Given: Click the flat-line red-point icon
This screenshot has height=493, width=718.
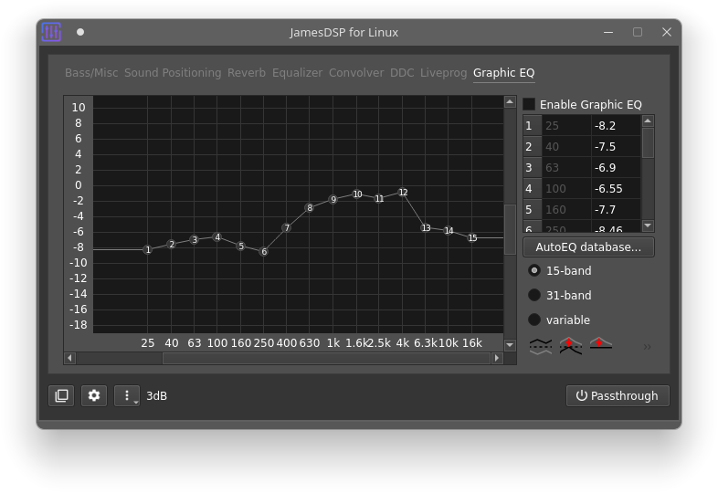Looking at the screenshot, I should 601,344.
